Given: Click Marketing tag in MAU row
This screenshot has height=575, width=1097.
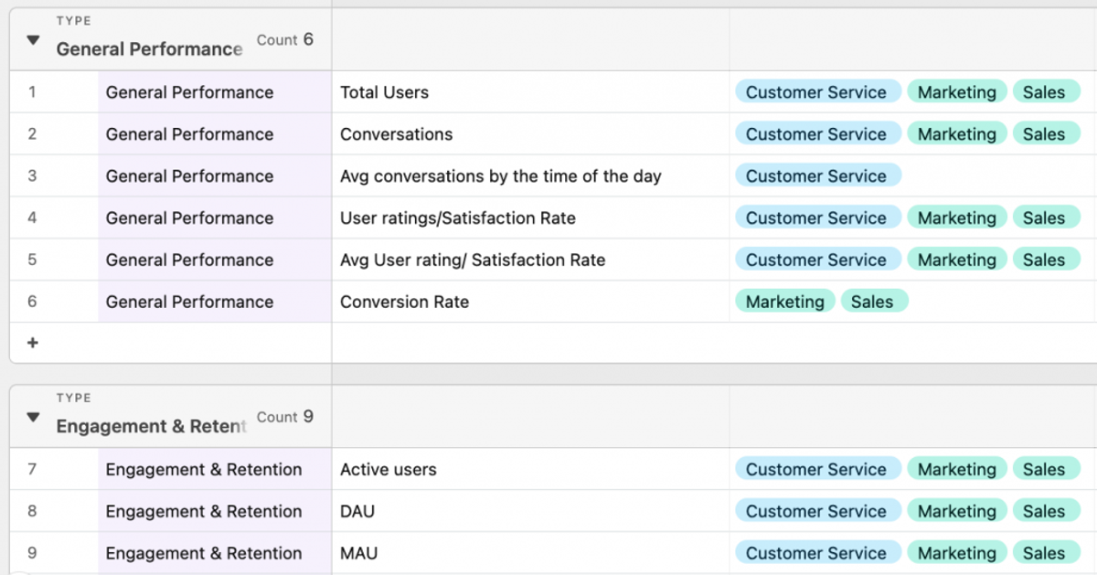Looking at the screenshot, I should [x=957, y=554].
